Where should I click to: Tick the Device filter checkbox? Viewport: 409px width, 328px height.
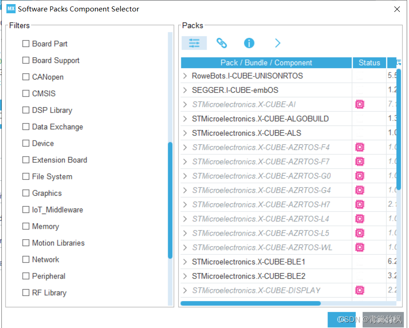point(26,143)
